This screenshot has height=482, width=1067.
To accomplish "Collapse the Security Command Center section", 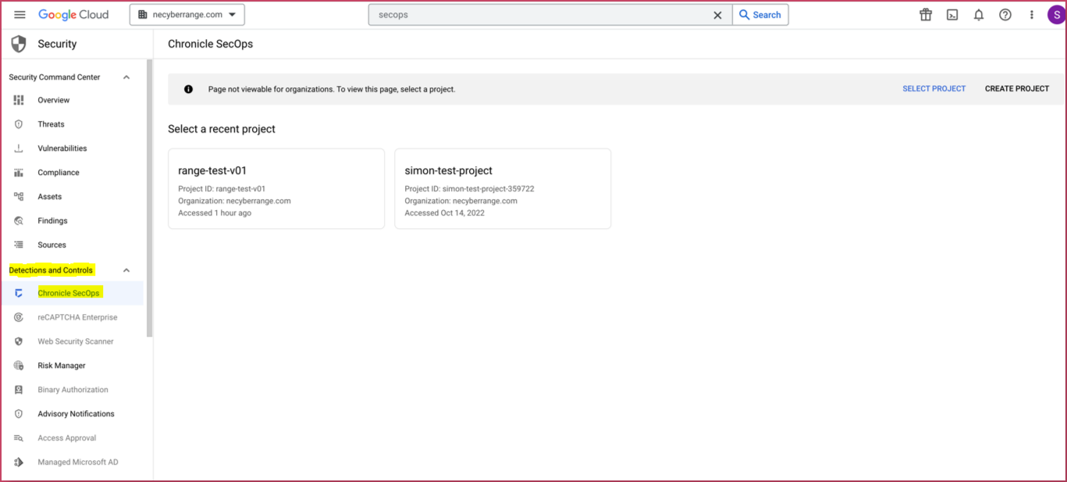I will click(x=126, y=77).
